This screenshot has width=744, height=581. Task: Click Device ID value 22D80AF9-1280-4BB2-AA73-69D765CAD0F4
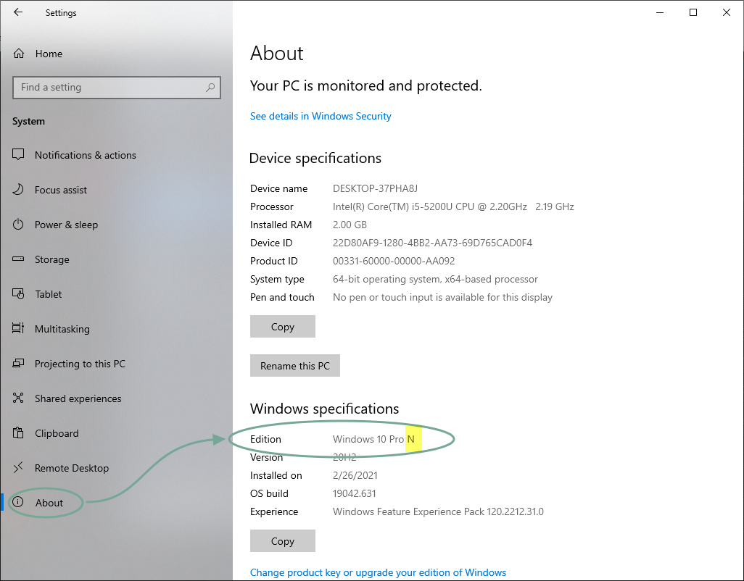click(x=433, y=243)
